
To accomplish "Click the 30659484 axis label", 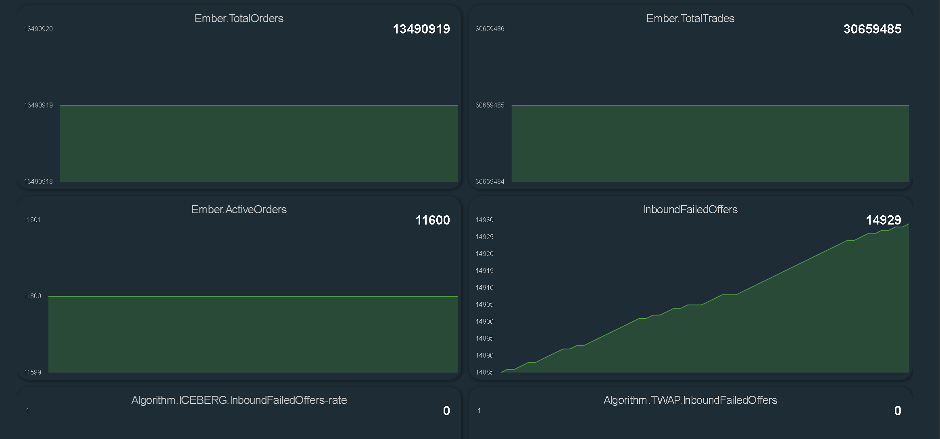I will click(x=490, y=182).
